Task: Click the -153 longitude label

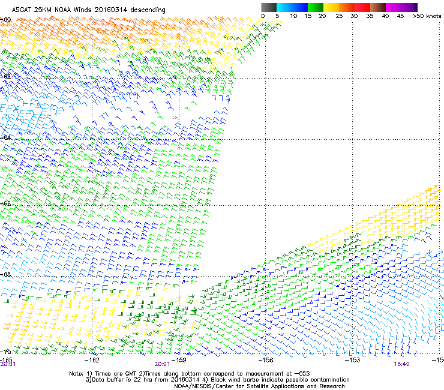Action: tap(353, 360)
